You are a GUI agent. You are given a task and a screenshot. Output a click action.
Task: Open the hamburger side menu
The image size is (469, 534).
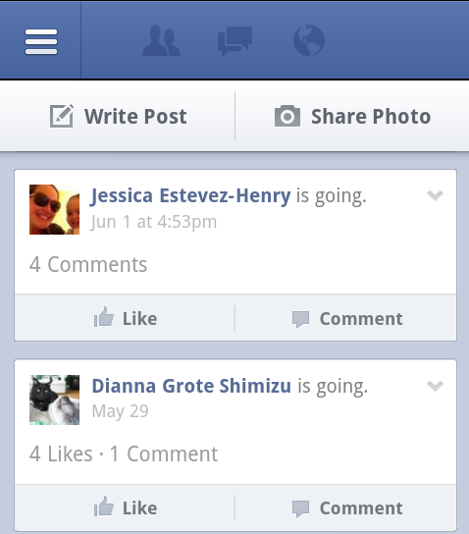[x=41, y=41]
